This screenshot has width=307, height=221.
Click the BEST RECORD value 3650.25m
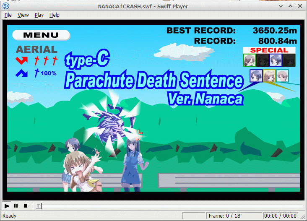(275, 31)
